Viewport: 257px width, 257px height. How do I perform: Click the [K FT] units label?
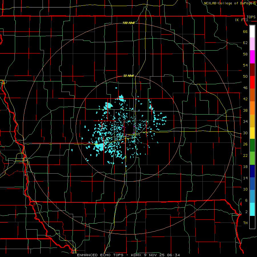(241, 20)
